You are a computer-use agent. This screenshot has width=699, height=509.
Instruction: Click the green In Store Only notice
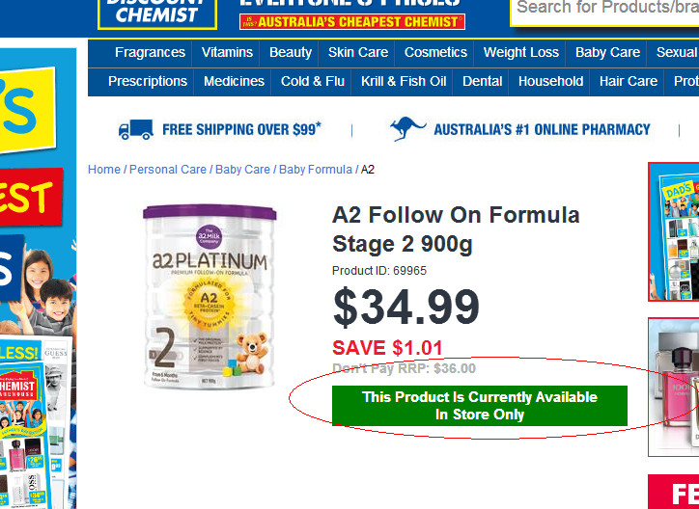pyautogui.click(x=480, y=406)
